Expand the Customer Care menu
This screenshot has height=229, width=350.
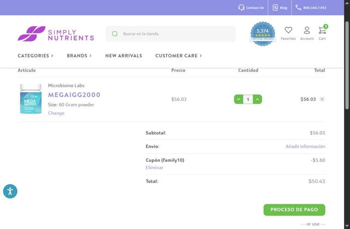click(x=179, y=56)
